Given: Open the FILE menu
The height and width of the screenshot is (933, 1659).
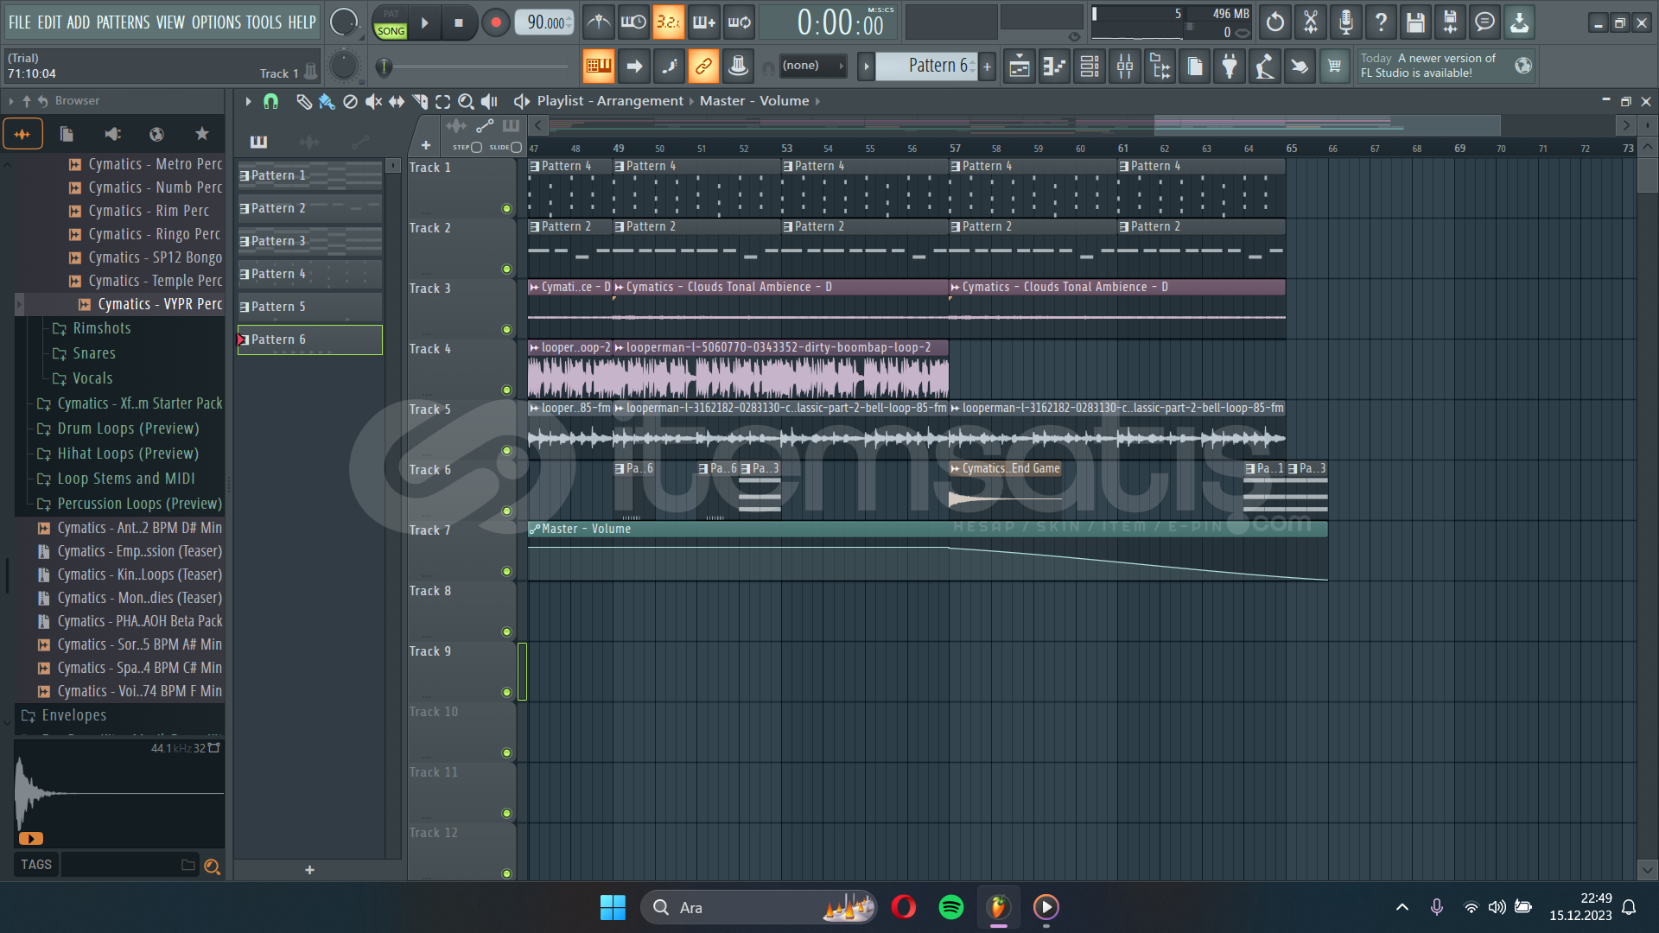Looking at the screenshot, I should 19,22.
